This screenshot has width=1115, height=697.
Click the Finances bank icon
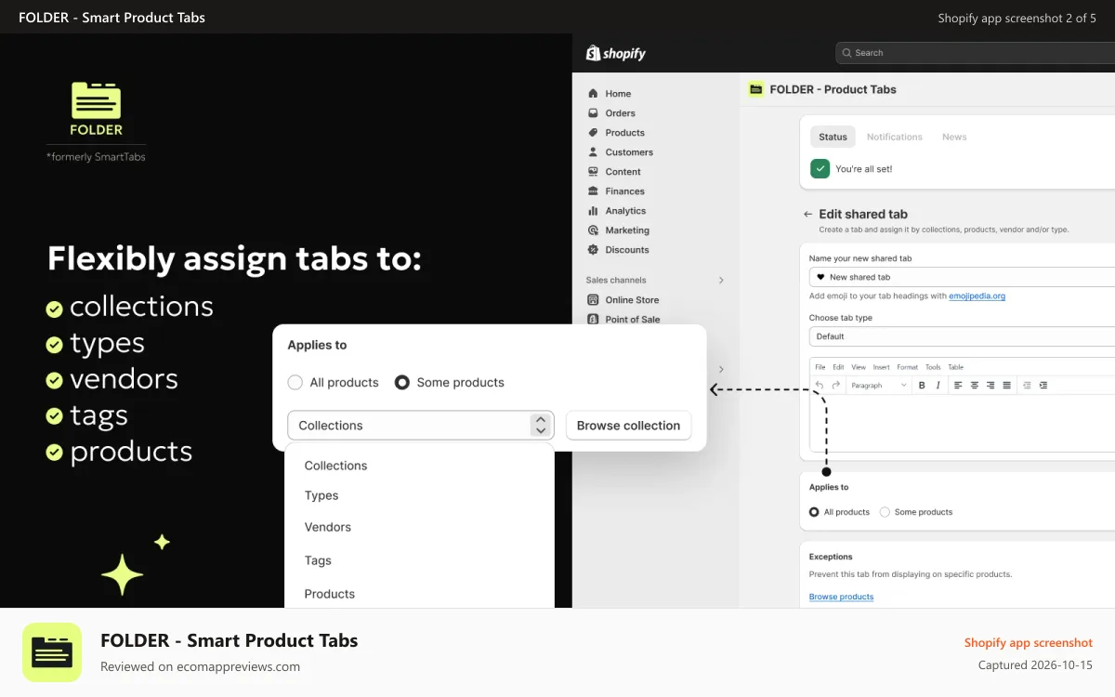click(x=593, y=191)
